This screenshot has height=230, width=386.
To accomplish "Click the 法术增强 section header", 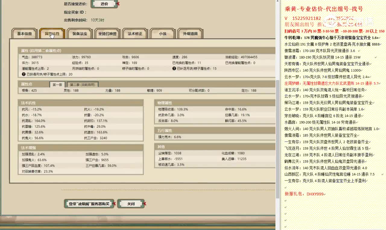I will [x=81, y=148].
